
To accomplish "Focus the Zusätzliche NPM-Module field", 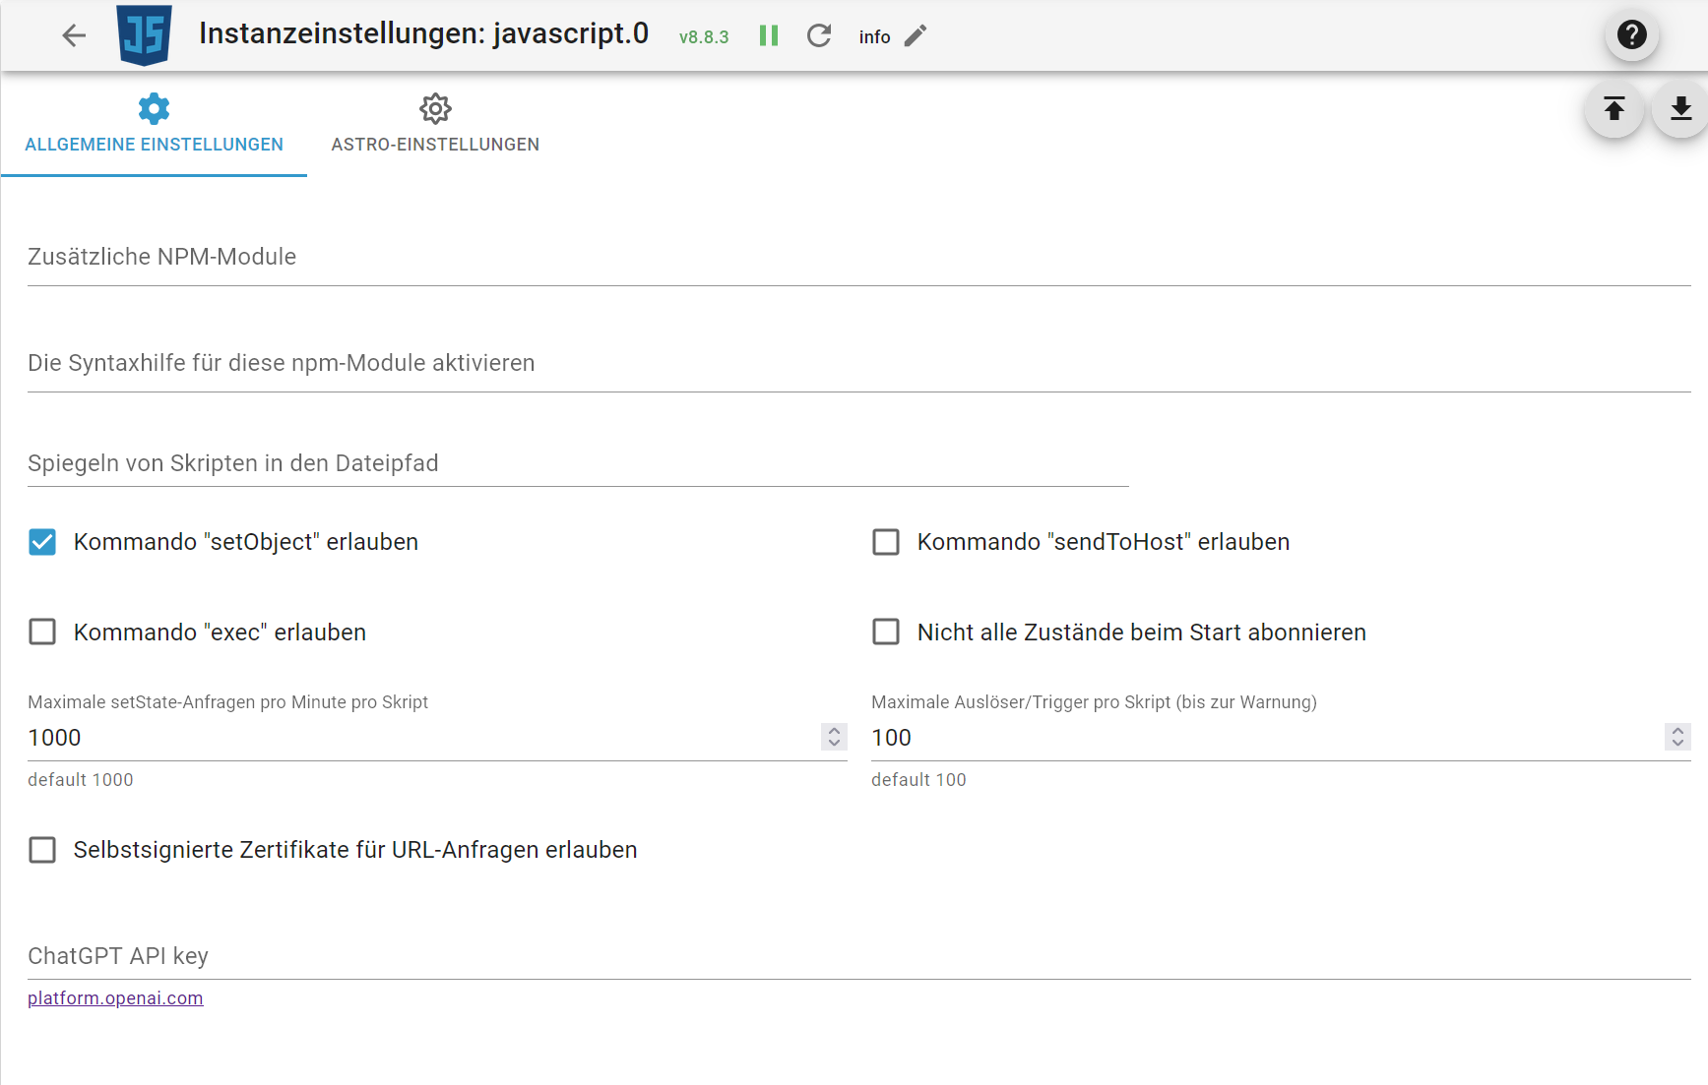I will [858, 258].
